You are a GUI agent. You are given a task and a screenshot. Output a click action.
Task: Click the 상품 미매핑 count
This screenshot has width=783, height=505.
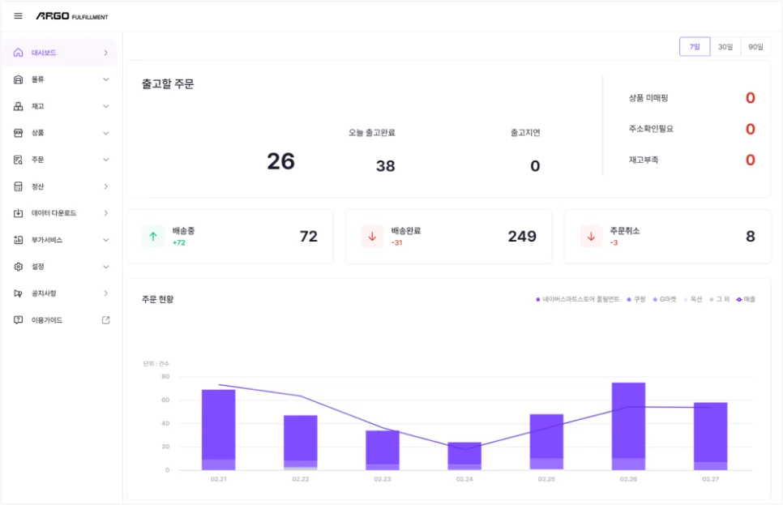point(750,98)
